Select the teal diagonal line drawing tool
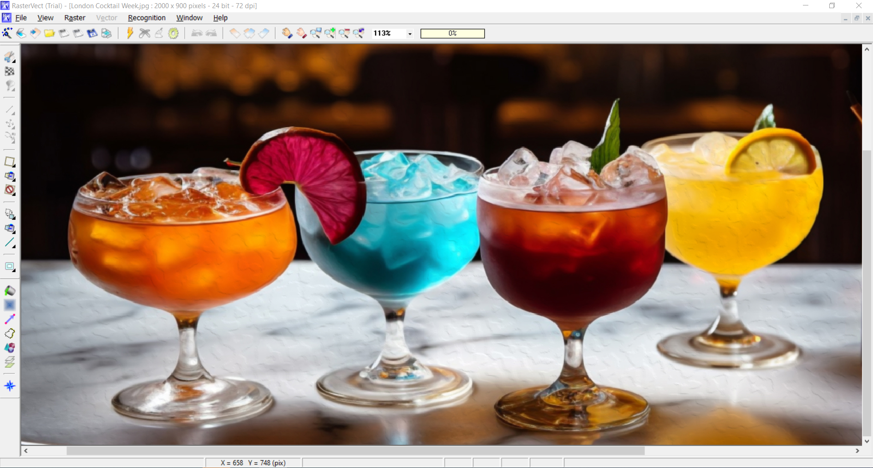 (x=10, y=243)
